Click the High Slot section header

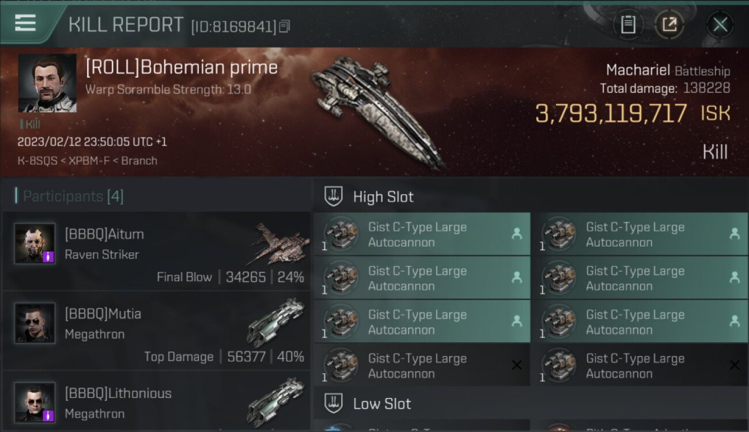[x=383, y=197]
